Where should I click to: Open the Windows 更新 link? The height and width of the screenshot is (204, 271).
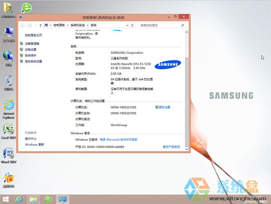tap(34, 144)
